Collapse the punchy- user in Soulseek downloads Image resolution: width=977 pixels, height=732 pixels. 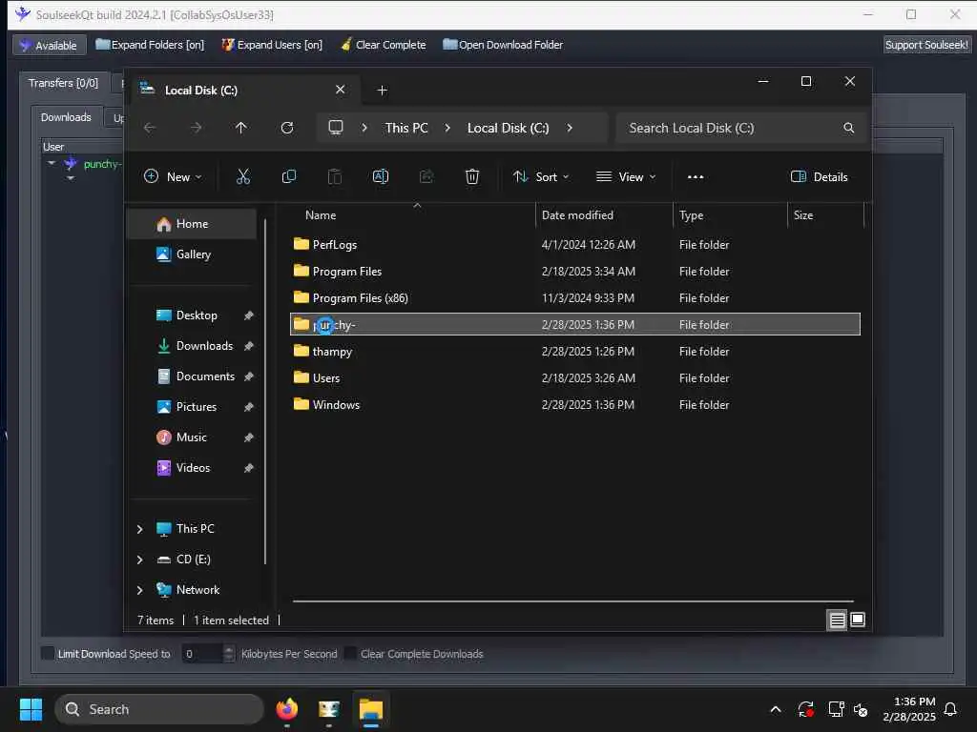tap(52, 163)
